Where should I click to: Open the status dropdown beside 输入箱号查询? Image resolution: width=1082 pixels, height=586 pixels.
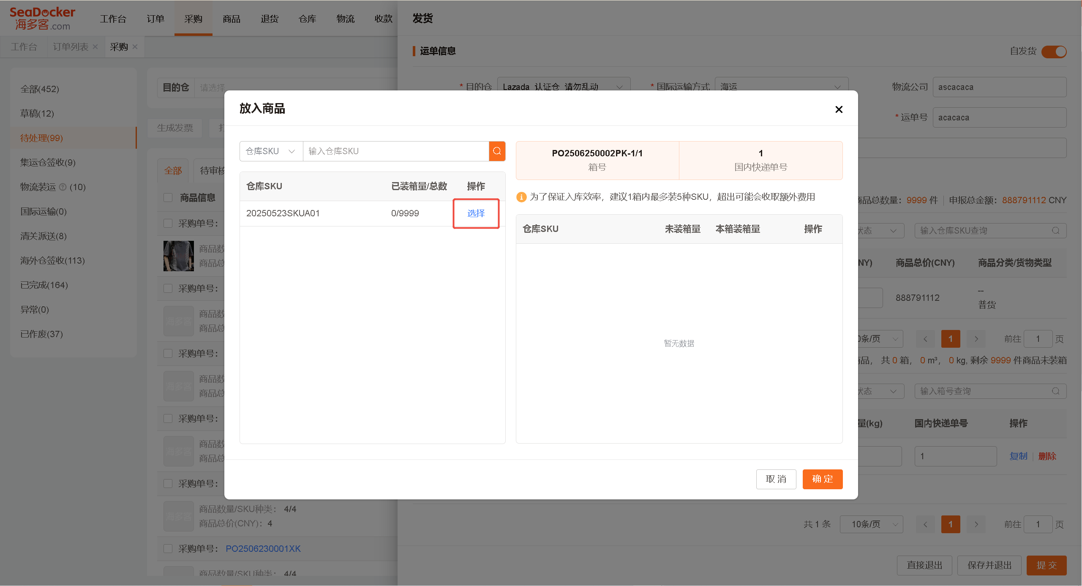click(881, 391)
